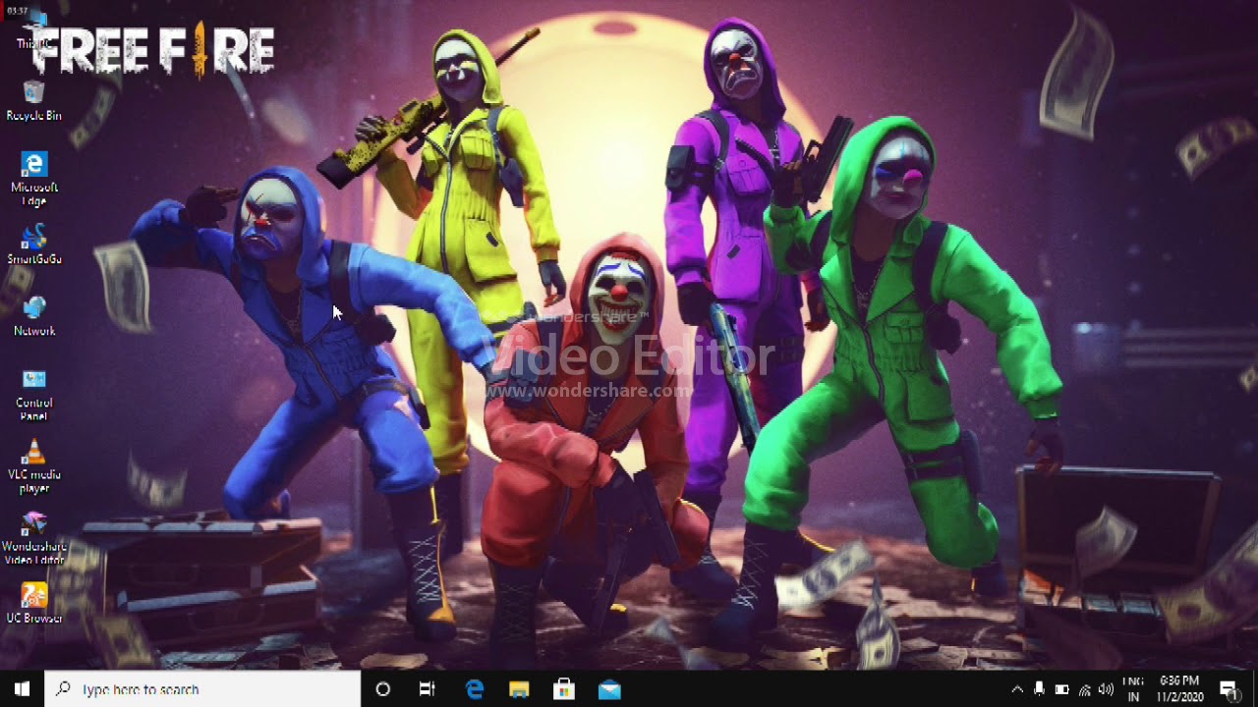This screenshot has height=707, width=1258.
Task: Launch UC Browser from the desktop
Action: (x=33, y=603)
